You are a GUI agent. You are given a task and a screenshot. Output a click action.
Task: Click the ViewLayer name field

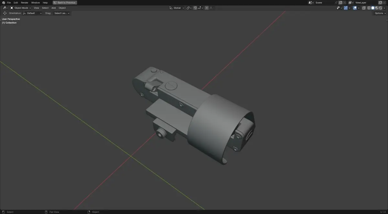pyautogui.click(x=366, y=3)
